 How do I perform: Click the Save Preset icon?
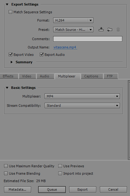click(101, 30)
